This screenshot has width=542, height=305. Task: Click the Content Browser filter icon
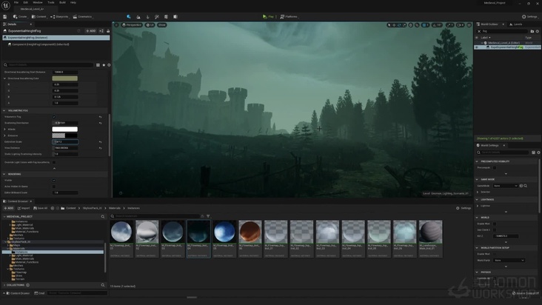tap(207, 216)
